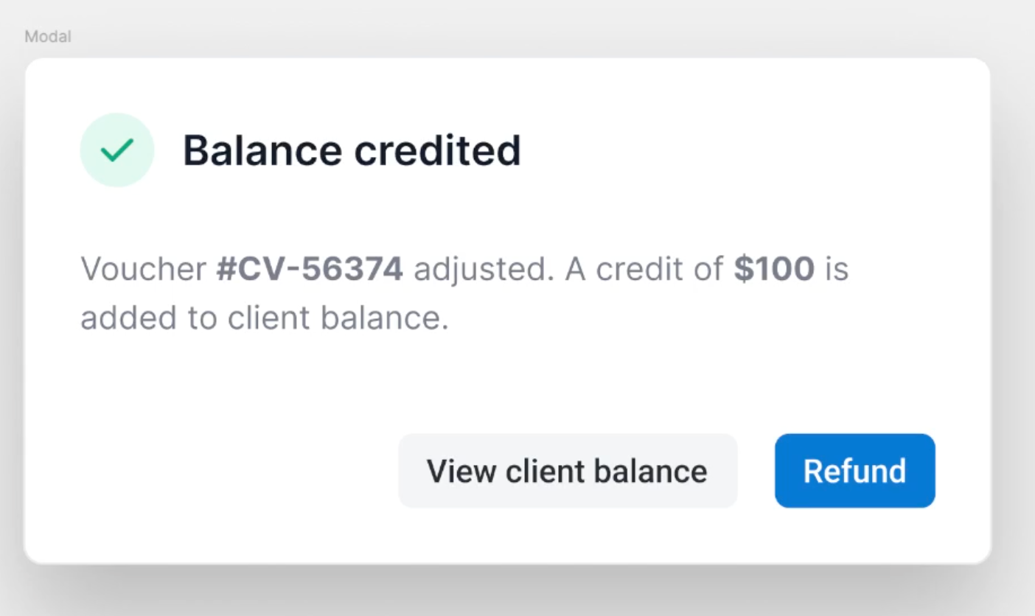Click the word "Voucher" in the message
The height and width of the screenshot is (616, 1035).
(x=143, y=270)
